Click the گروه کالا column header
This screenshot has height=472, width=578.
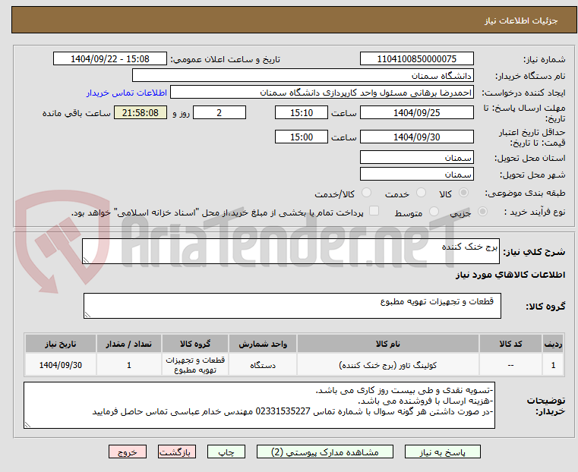tap(195, 344)
